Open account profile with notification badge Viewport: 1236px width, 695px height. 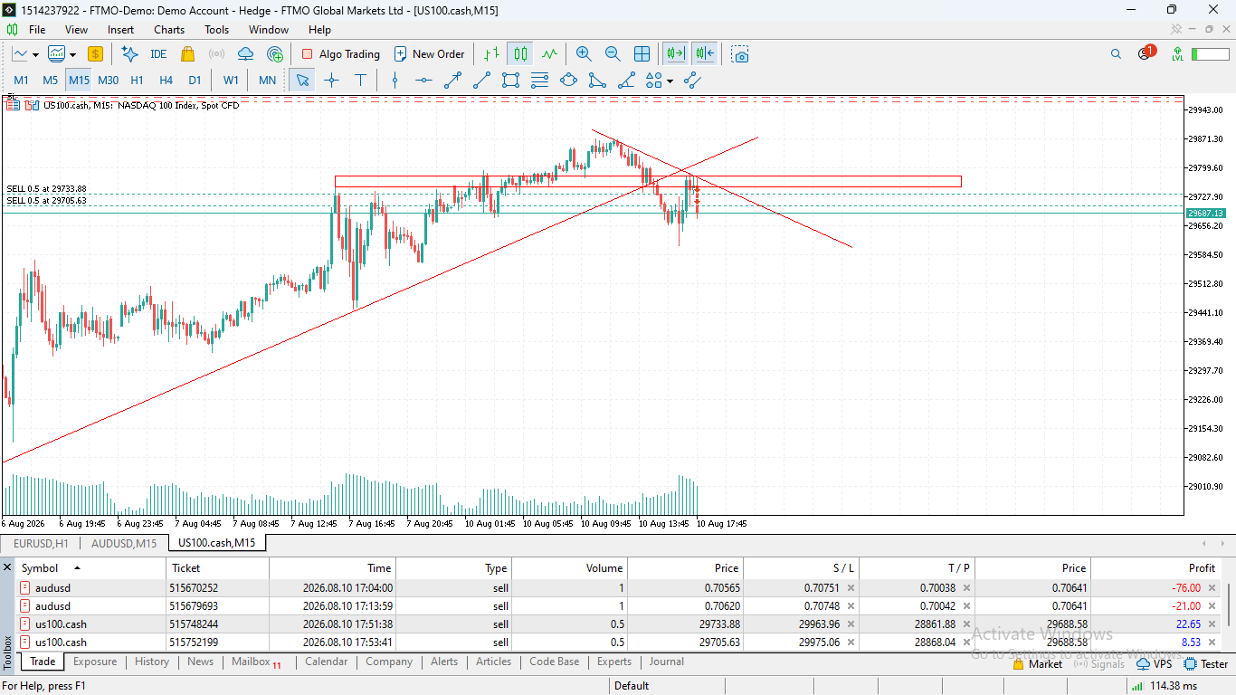tap(1146, 52)
